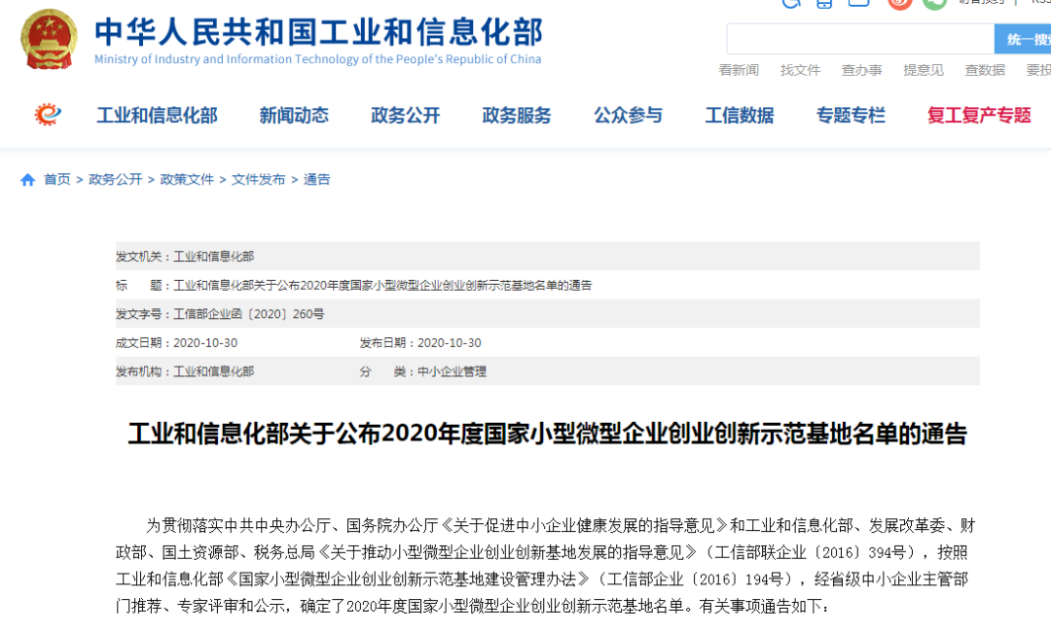
Task: Click the bold article headline
Action: [x=547, y=434]
